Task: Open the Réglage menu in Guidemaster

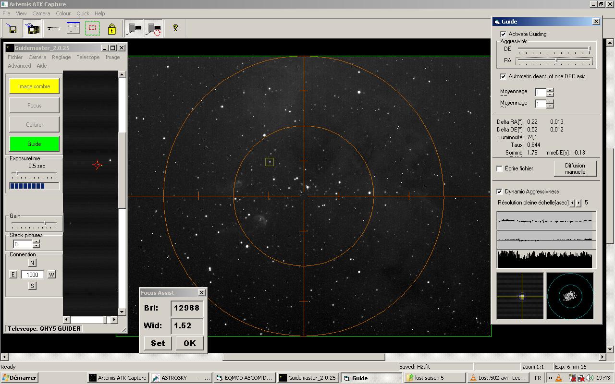Action: [61, 57]
